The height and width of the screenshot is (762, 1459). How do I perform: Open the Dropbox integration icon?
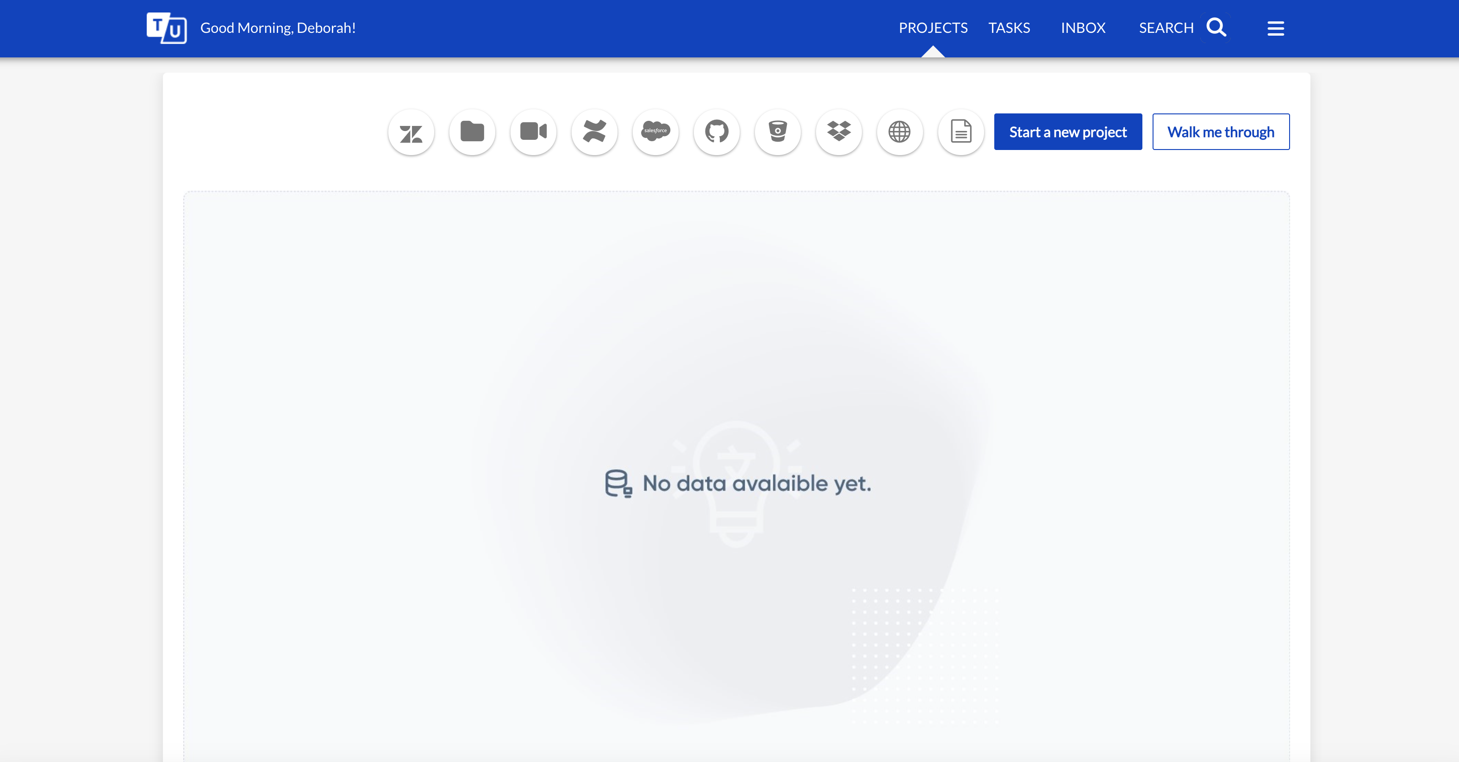click(840, 131)
